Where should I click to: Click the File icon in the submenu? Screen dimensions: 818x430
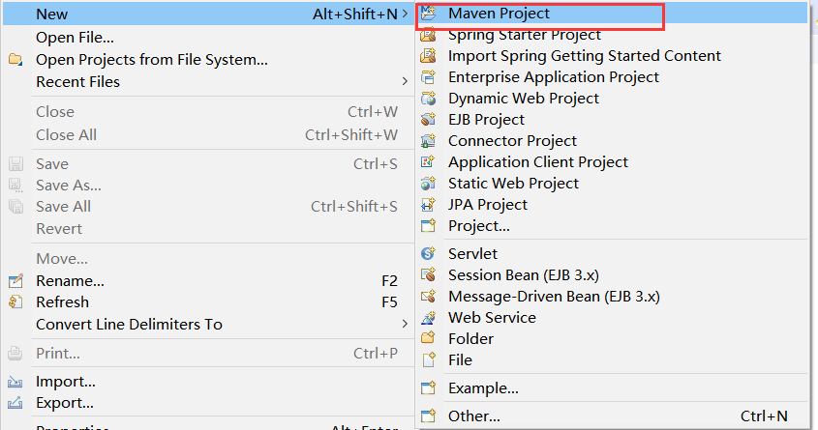(428, 359)
